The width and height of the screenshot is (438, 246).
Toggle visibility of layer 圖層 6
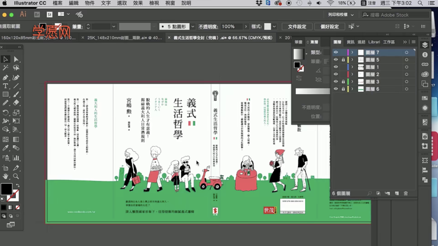click(x=335, y=89)
